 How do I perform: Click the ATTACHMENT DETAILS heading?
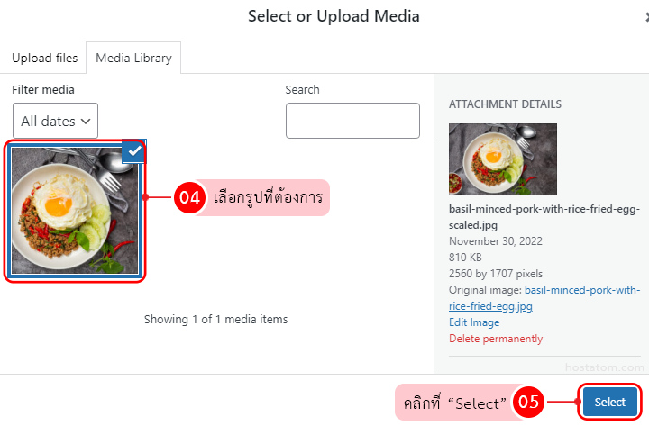tap(505, 104)
